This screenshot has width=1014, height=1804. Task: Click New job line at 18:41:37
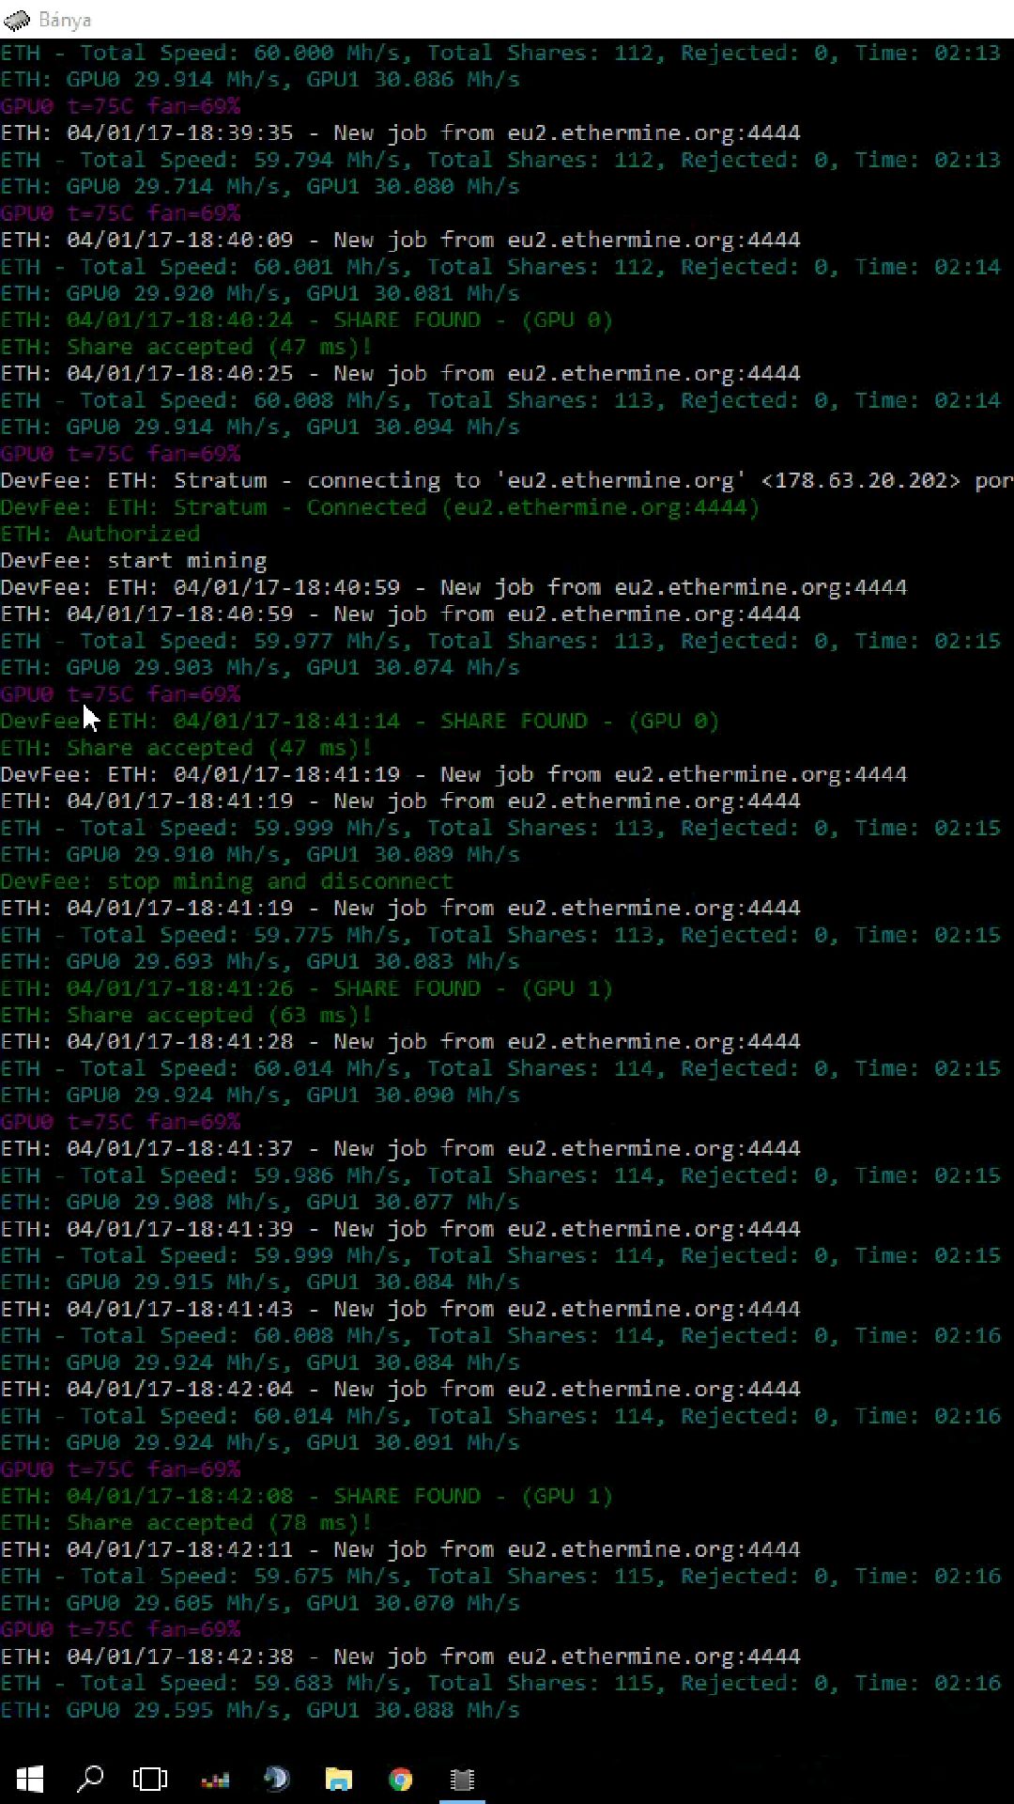click(400, 1149)
